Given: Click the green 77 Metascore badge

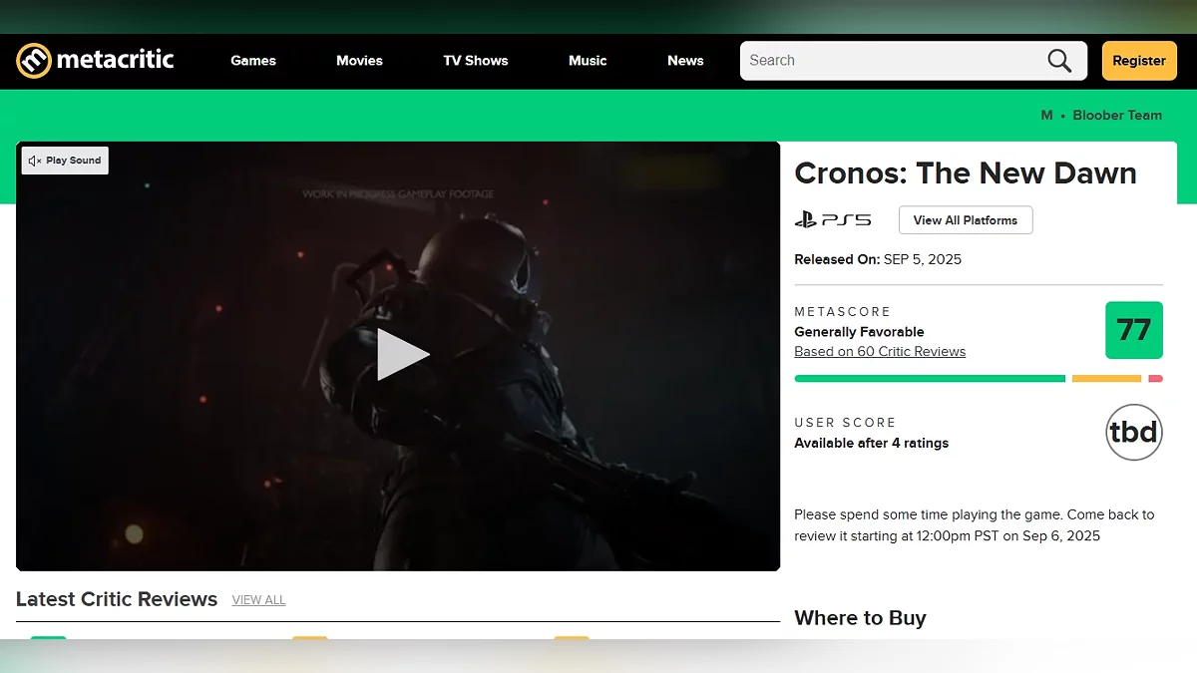Looking at the screenshot, I should click(1134, 330).
